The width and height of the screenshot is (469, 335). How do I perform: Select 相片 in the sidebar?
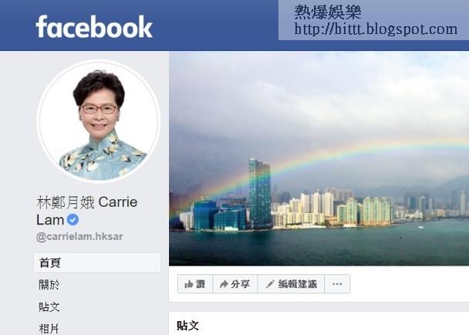[49, 328]
